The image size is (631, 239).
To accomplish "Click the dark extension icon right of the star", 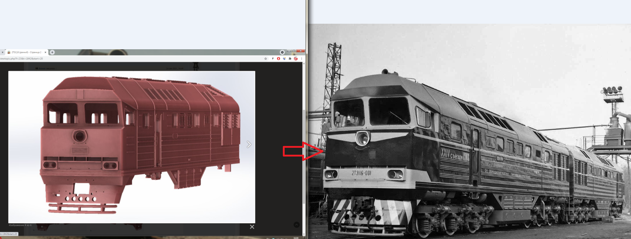I will [272, 58].
